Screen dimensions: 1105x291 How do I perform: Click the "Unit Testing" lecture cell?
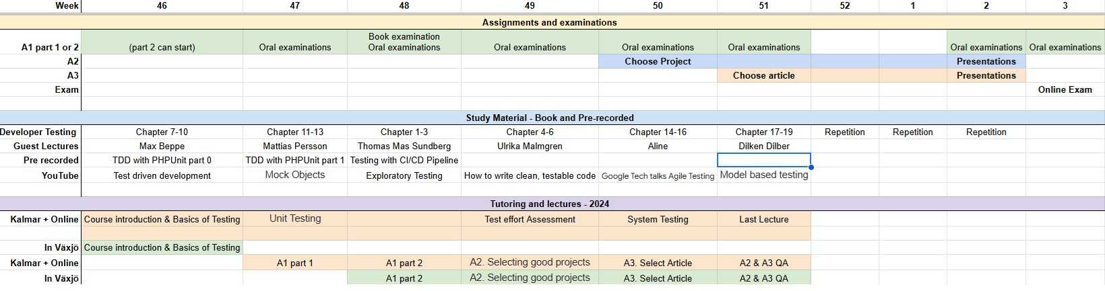click(x=294, y=218)
